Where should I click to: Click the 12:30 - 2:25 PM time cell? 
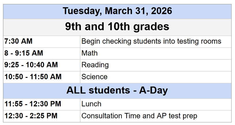(31, 116)
